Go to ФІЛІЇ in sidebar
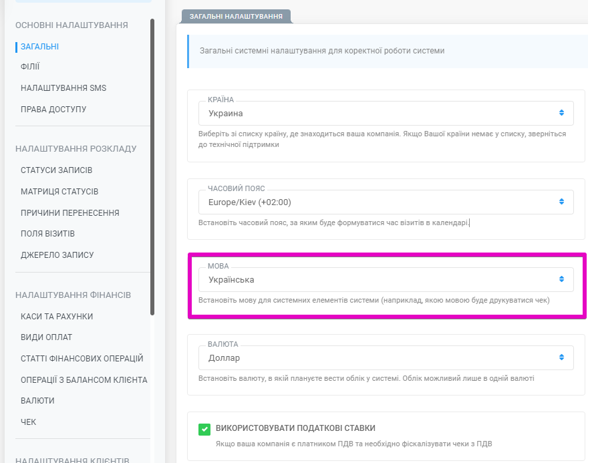The height and width of the screenshot is (463, 590). tap(30, 67)
